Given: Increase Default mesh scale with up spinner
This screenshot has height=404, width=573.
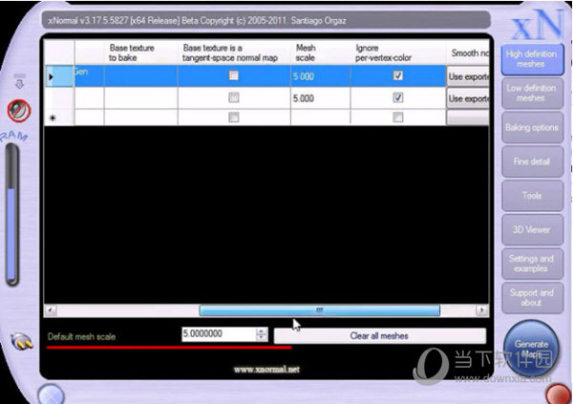Looking at the screenshot, I should point(262,330).
